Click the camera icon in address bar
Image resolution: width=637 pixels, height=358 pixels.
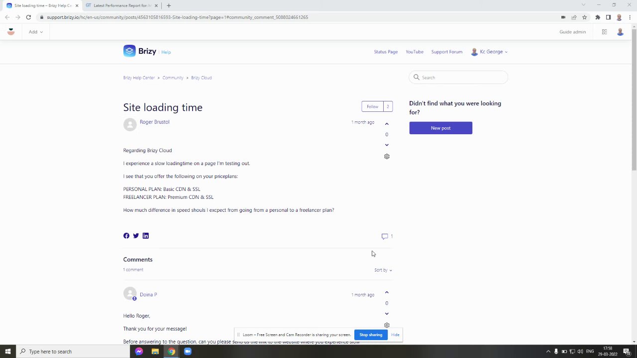click(563, 17)
